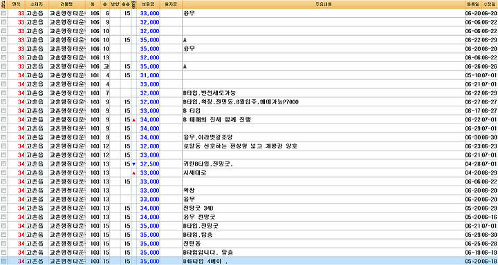This screenshot has width=498, height=265.
Task: Sort by 방향 column header
Action: pyautogui.click(x=115, y=4)
